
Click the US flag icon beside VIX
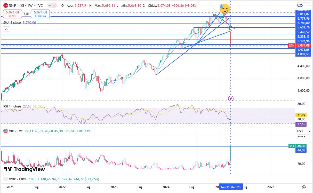point(5,131)
